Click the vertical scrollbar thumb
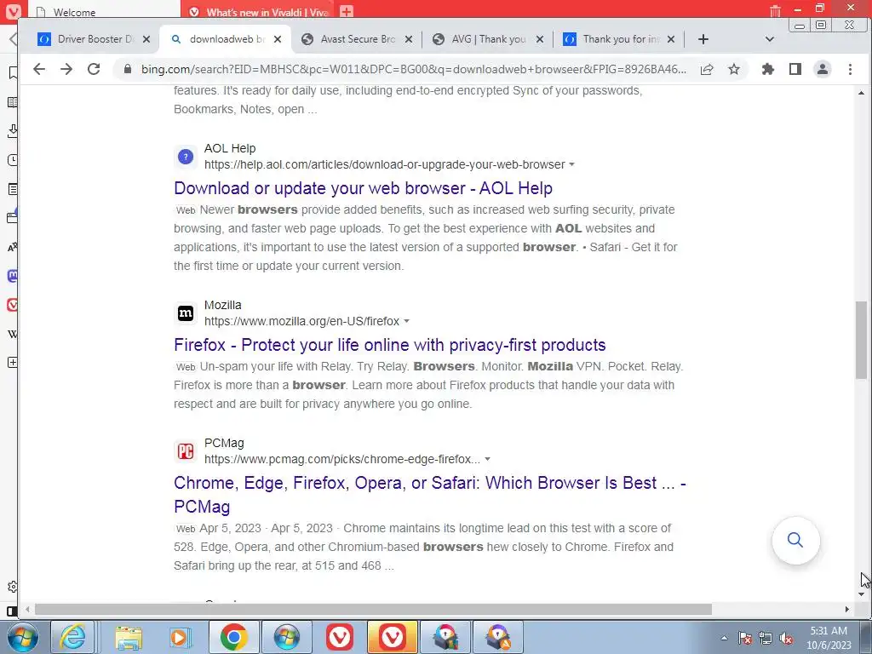Image resolution: width=872 pixels, height=654 pixels. (x=862, y=340)
